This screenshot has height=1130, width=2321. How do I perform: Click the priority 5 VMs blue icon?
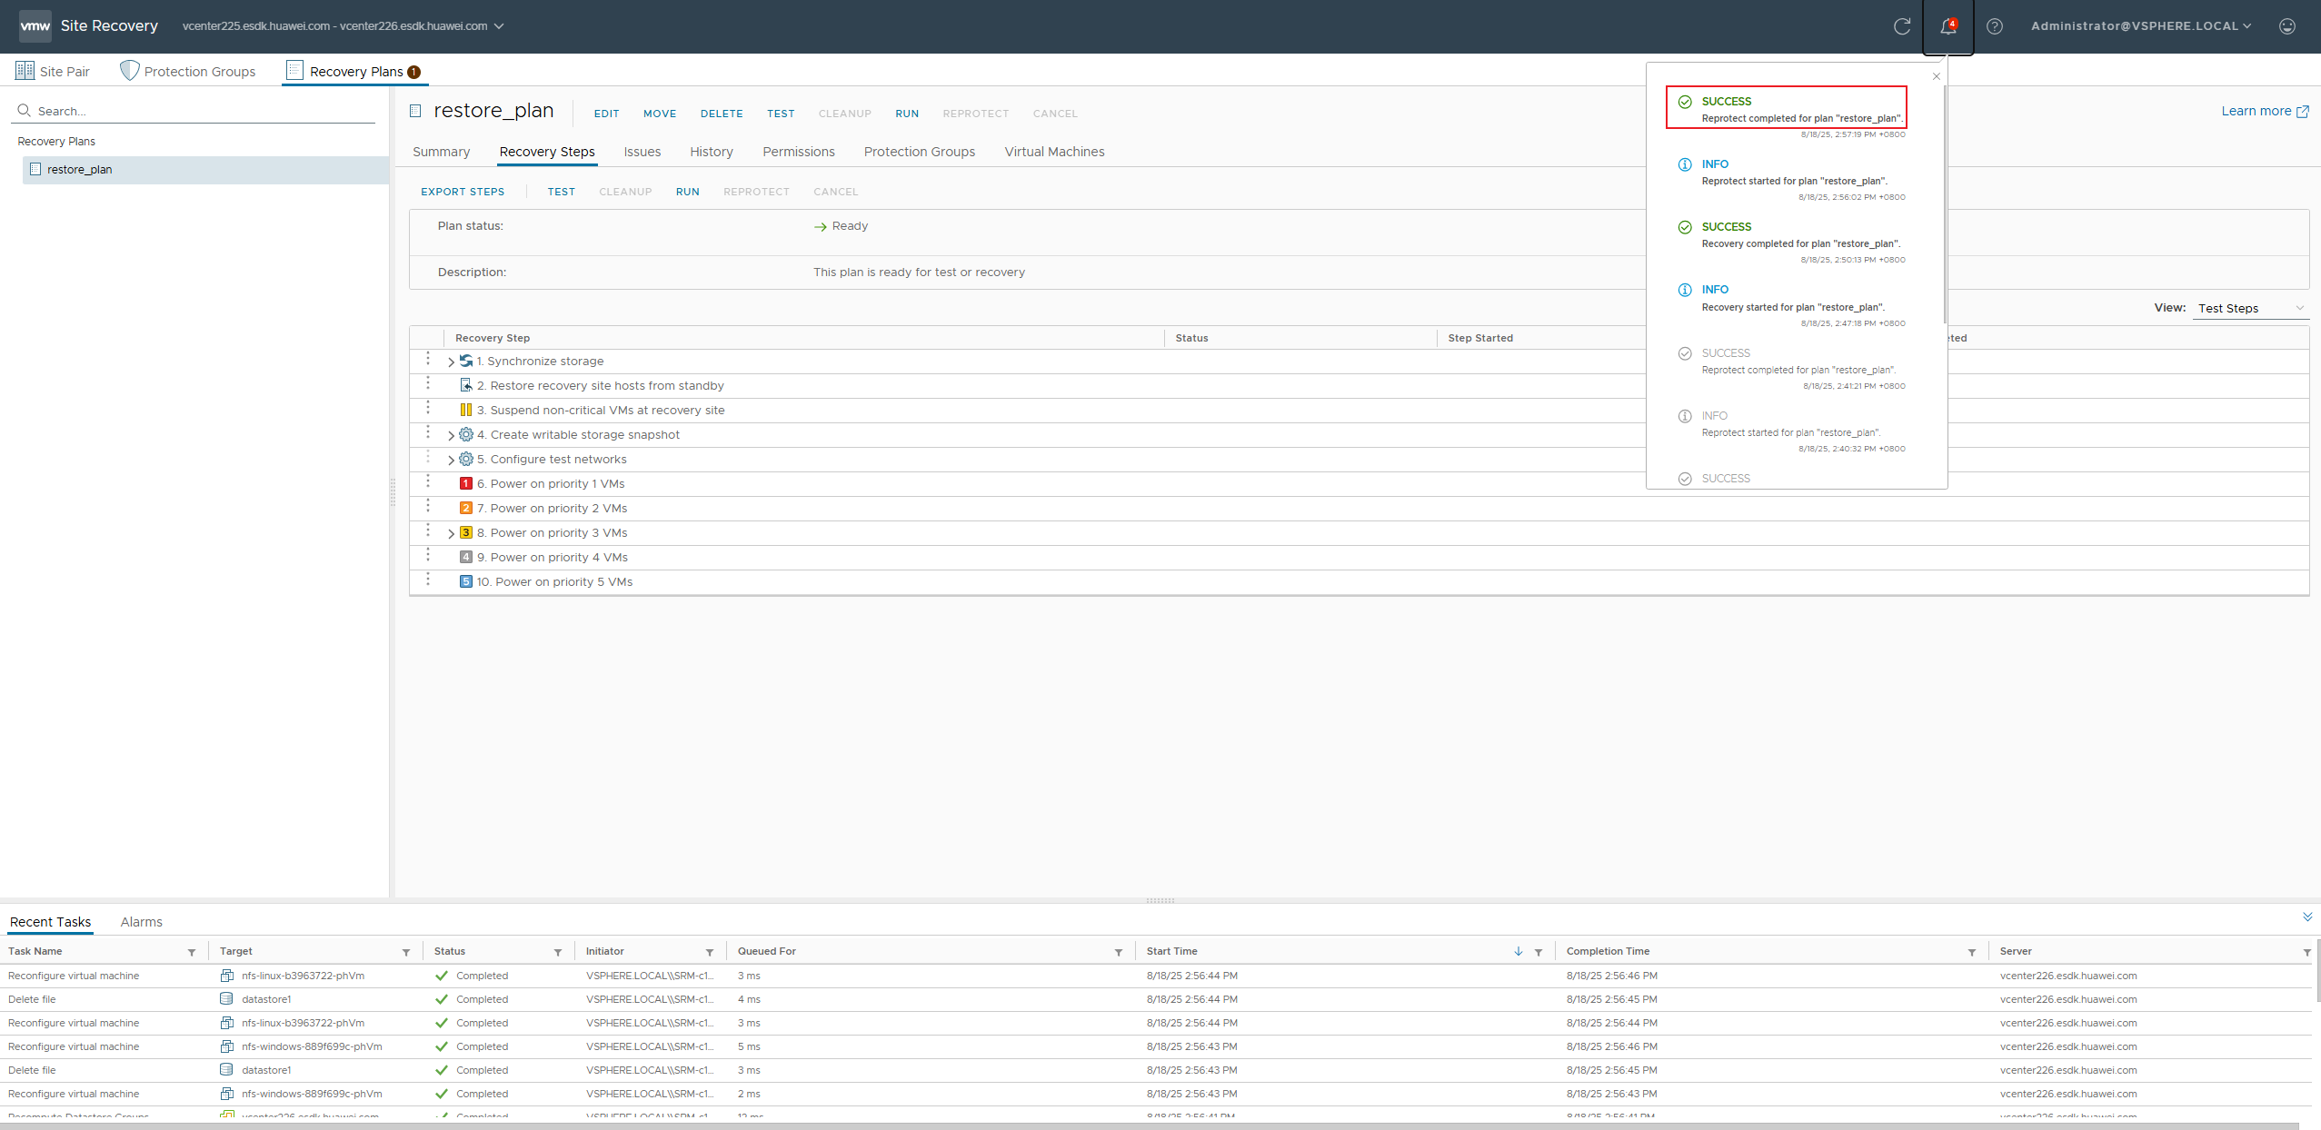[x=466, y=581]
